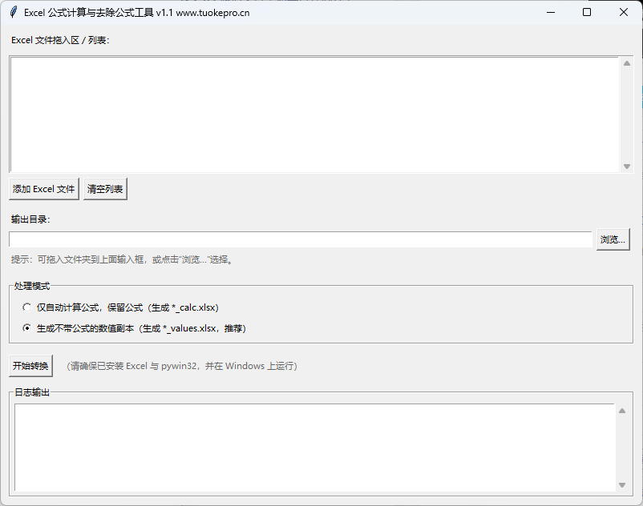
Task: Start conversion with 开始转换 button
Action: click(30, 366)
